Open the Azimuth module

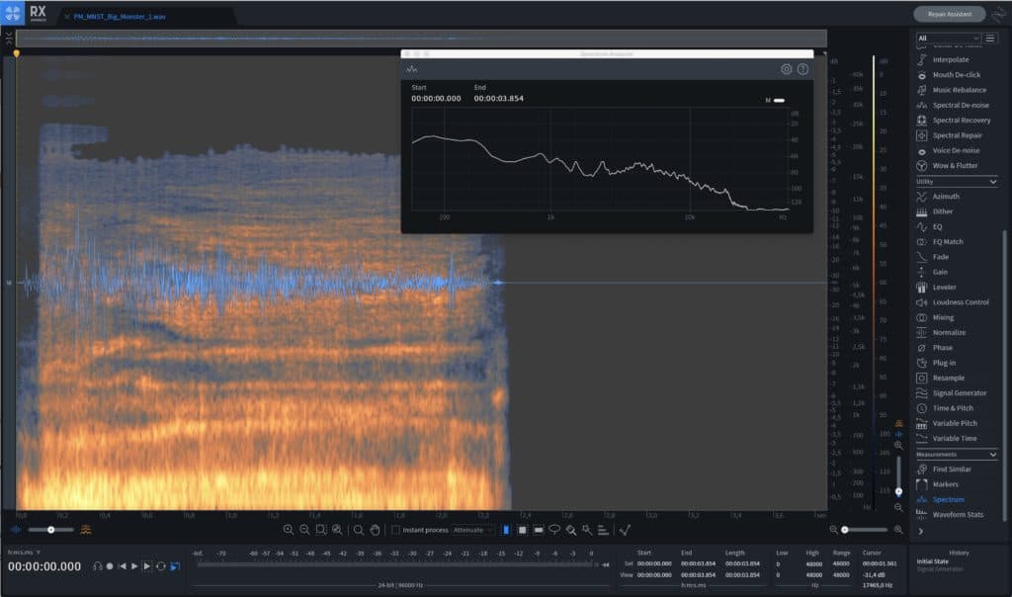click(x=946, y=197)
